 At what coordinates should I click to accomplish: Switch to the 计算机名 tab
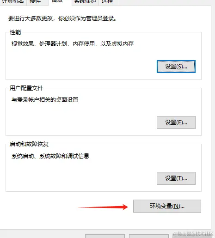click(13, 2)
